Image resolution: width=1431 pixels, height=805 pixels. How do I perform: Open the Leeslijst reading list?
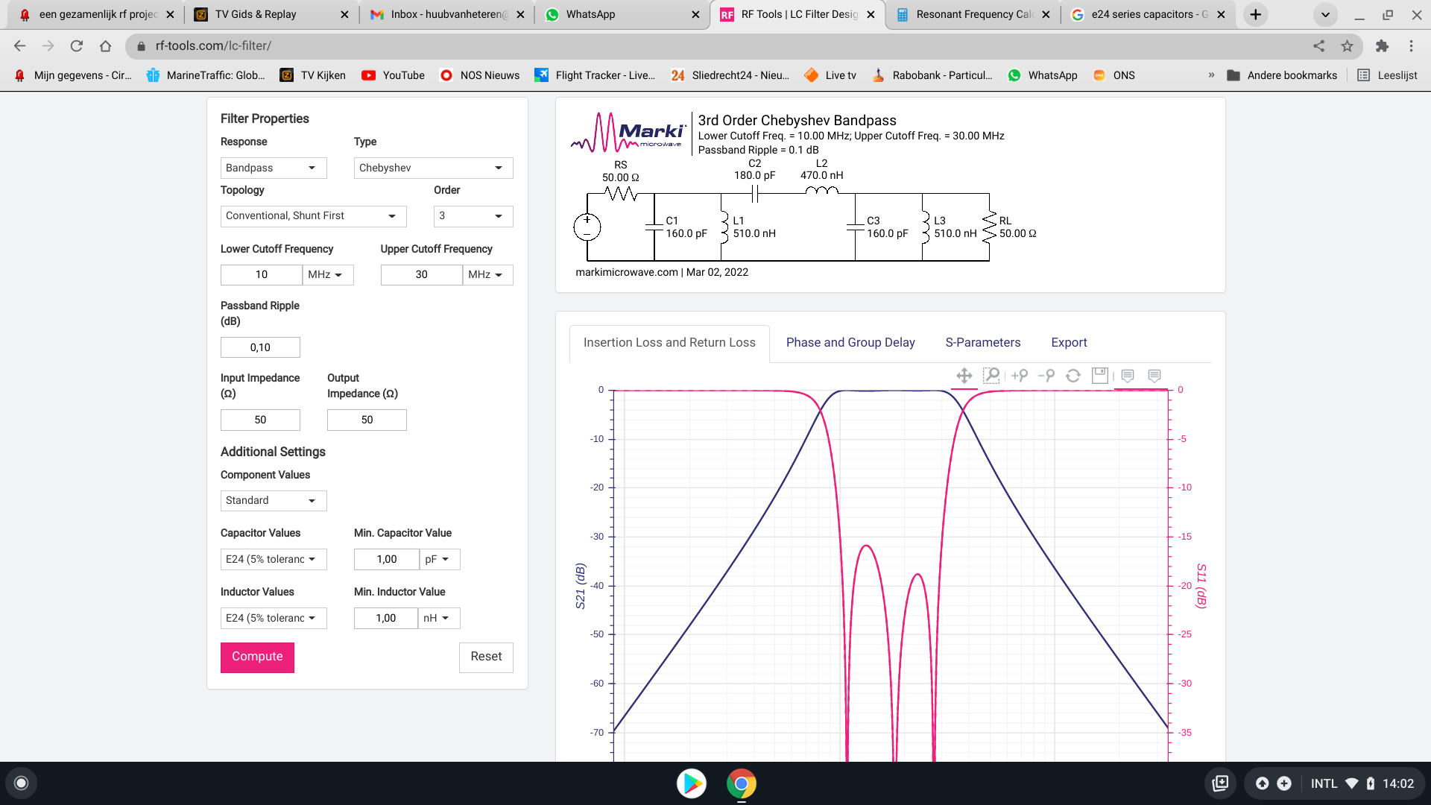[1388, 75]
